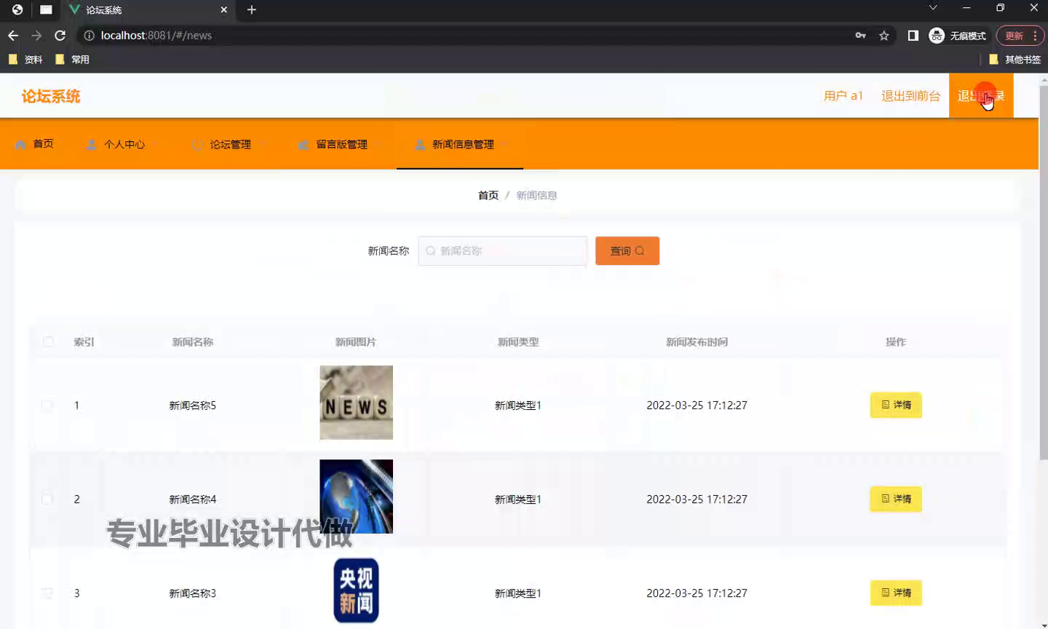
Task: Expand the arrow next to 留言版管理
Action: [376, 145]
